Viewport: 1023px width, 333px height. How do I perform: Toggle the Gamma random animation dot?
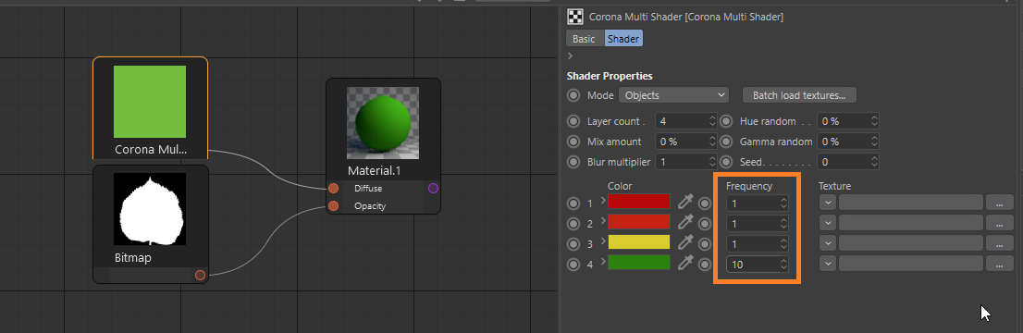pyautogui.click(x=726, y=142)
